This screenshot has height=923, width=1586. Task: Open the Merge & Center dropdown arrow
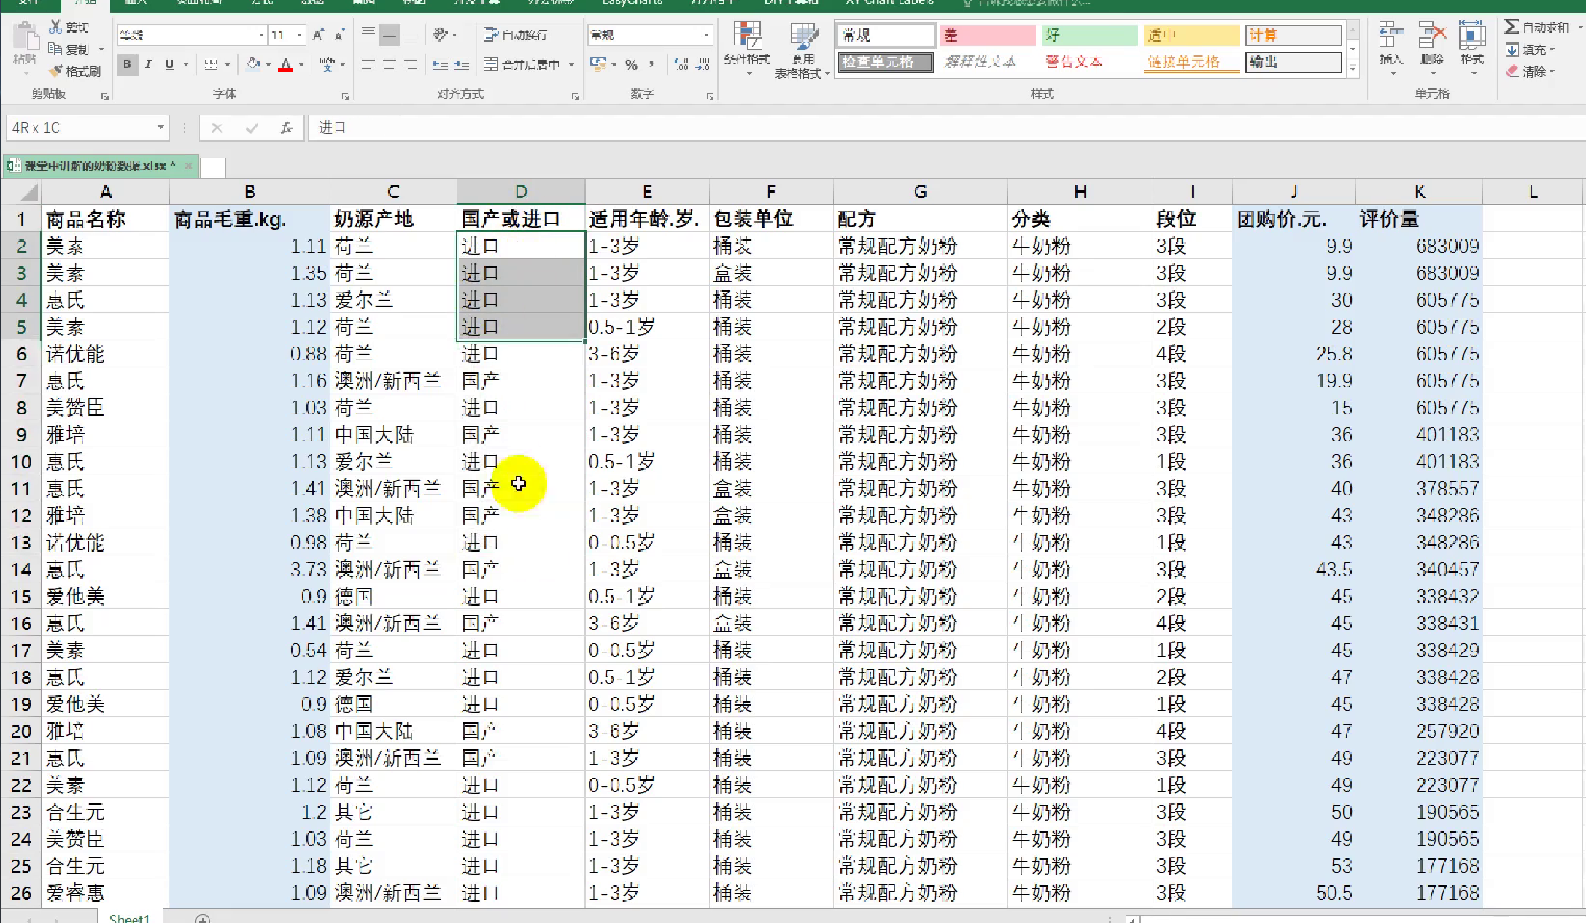(572, 65)
